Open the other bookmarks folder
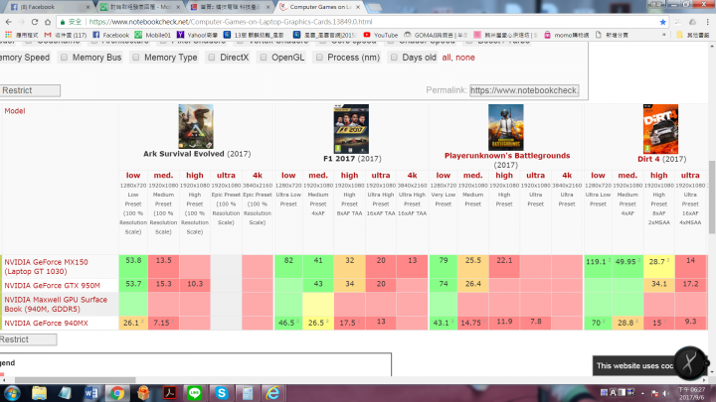 pos(692,35)
